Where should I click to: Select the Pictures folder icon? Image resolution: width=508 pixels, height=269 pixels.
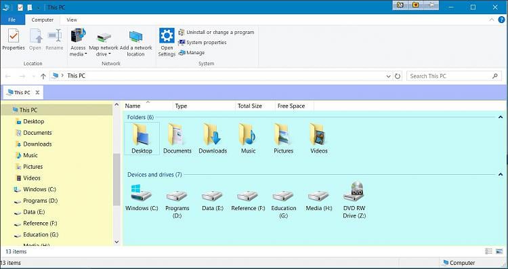pos(284,138)
